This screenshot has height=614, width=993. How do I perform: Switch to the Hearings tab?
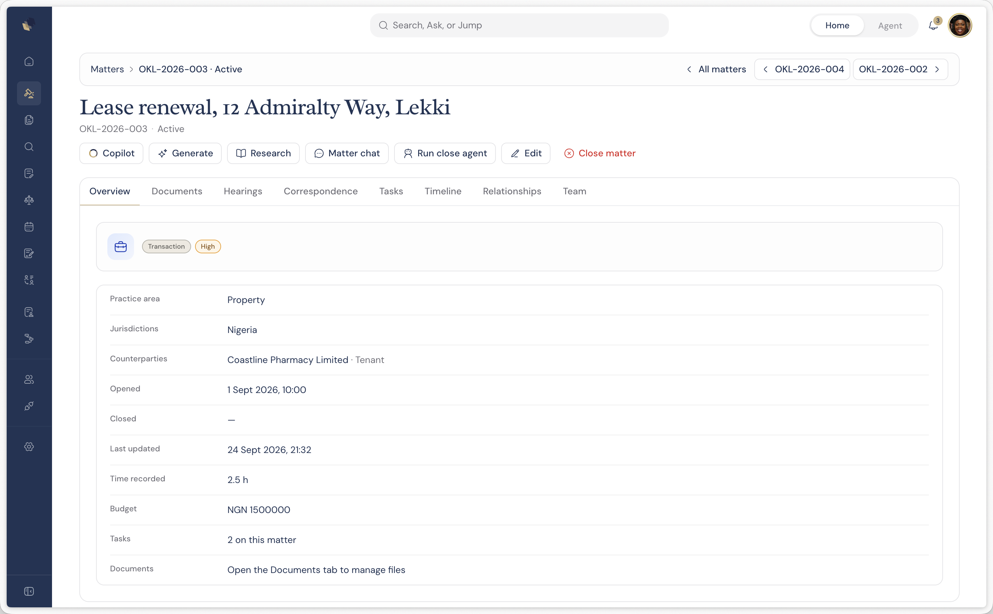[243, 191]
